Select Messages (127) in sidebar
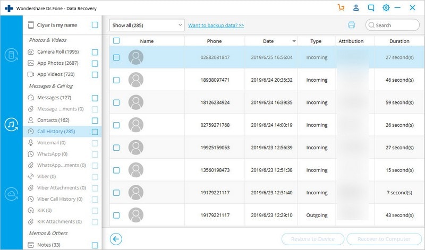The height and width of the screenshot is (250, 425). pos(54,98)
